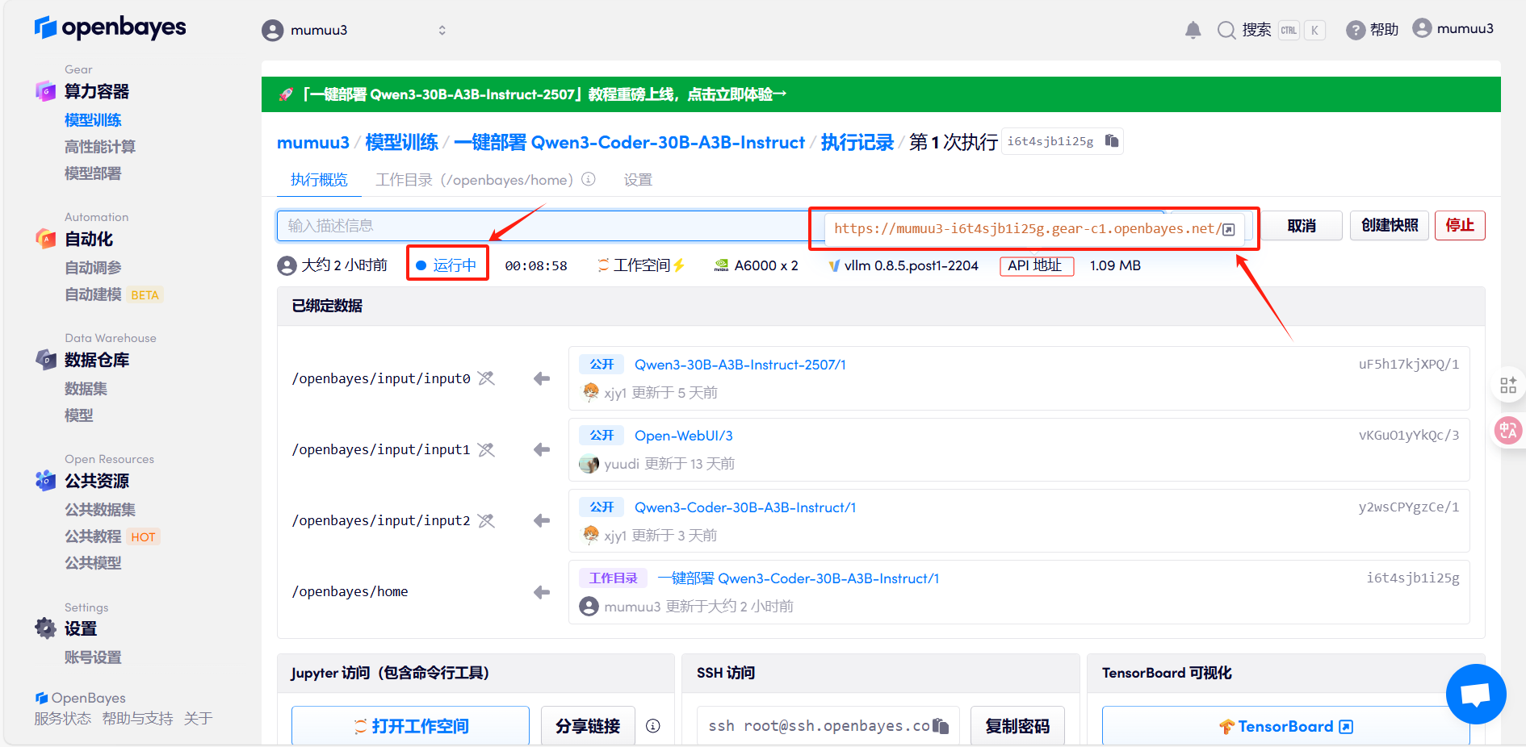Open the Qwen3-30B-A3B-Instruct-2507/1 dataset link
1526x747 pixels.
pyautogui.click(x=740, y=364)
